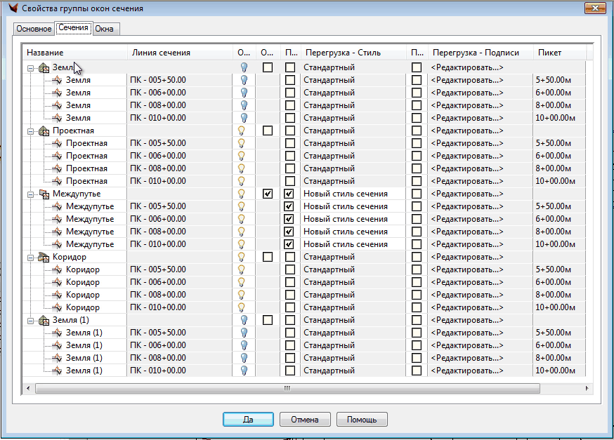Click the lightbulb icon in the Междупутье group row
Image resolution: width=614 pixels, height=440 pixels.
244,194
